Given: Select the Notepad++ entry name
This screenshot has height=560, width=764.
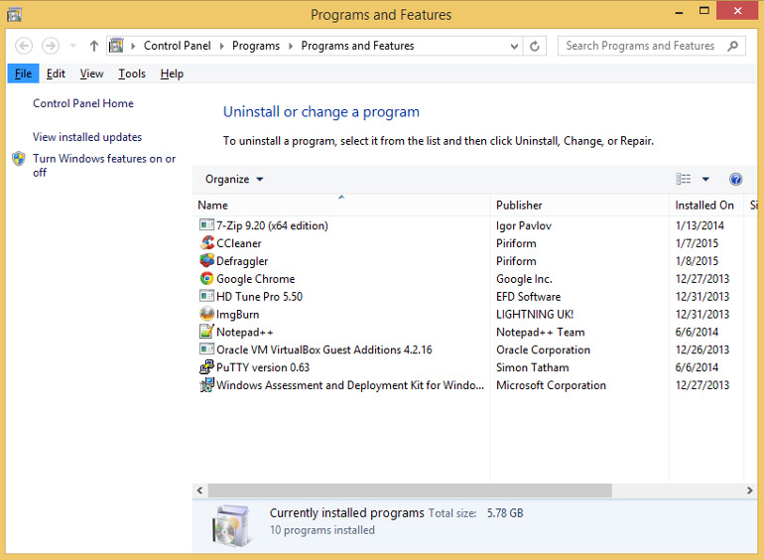Looking at the screenshot, I should pos(245,332).
